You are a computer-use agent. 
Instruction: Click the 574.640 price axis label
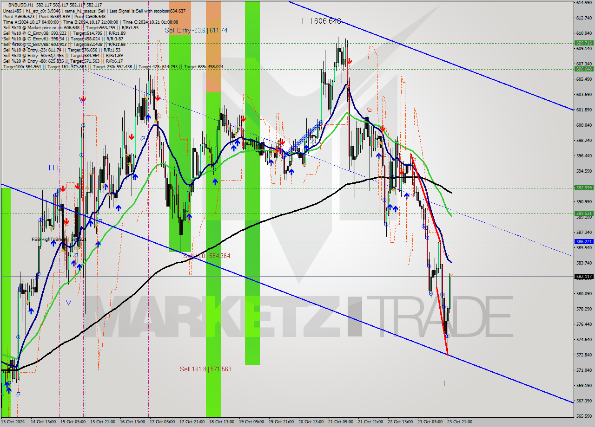point(584,339)
